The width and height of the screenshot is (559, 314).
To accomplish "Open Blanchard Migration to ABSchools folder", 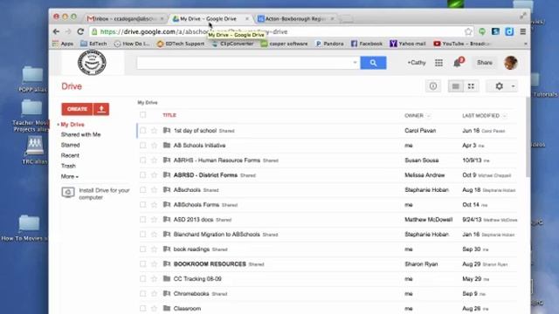I will 217,235.
